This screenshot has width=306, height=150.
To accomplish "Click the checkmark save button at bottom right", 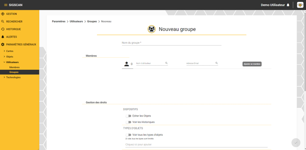I will (296, 143).
